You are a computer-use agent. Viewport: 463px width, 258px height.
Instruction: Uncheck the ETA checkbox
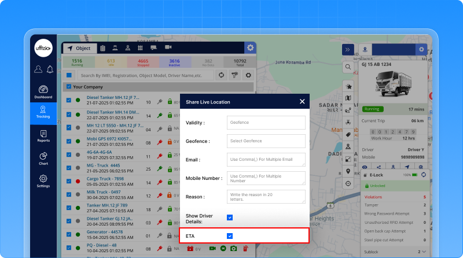tap(230, 236)
